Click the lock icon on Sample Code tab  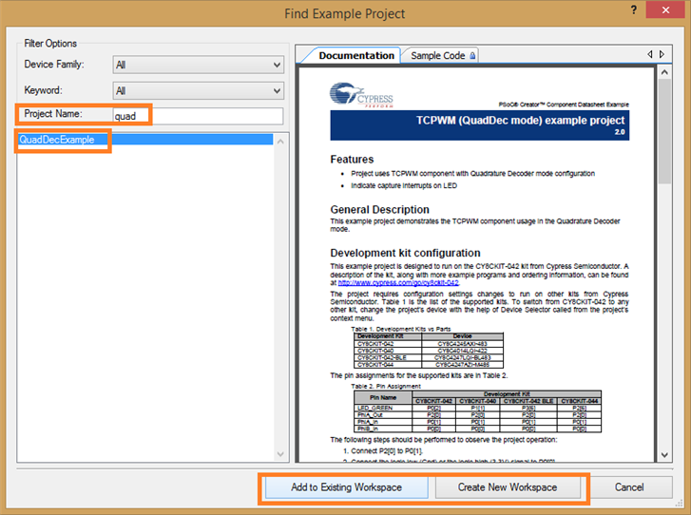pyautogui.click(x=472, y=56)
